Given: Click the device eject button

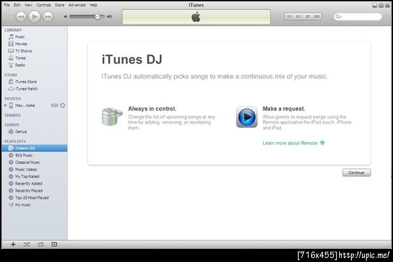Looking at the screenshot, I should point(63,105).
